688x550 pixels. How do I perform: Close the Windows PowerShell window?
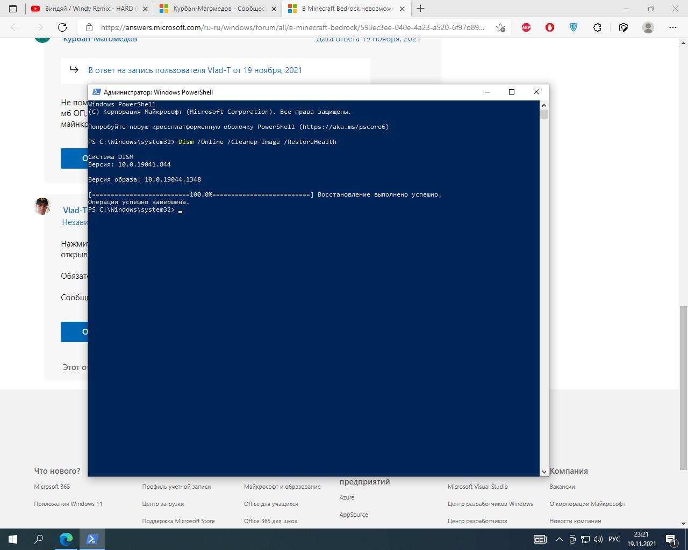point(536,92)
